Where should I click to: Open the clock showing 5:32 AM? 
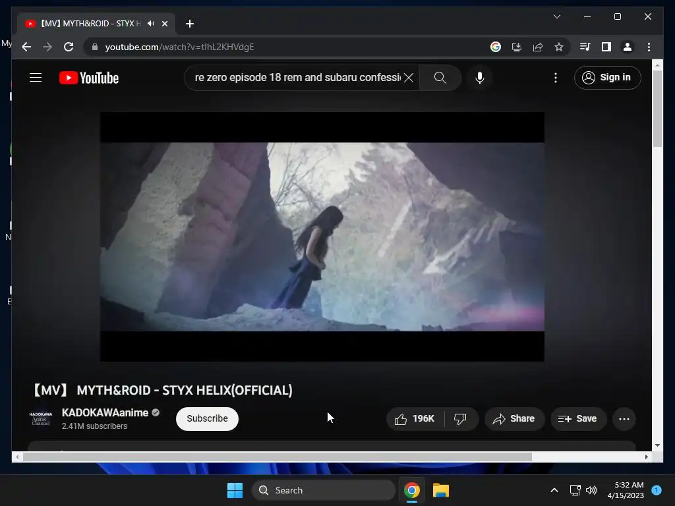click(x=626, y=490)
